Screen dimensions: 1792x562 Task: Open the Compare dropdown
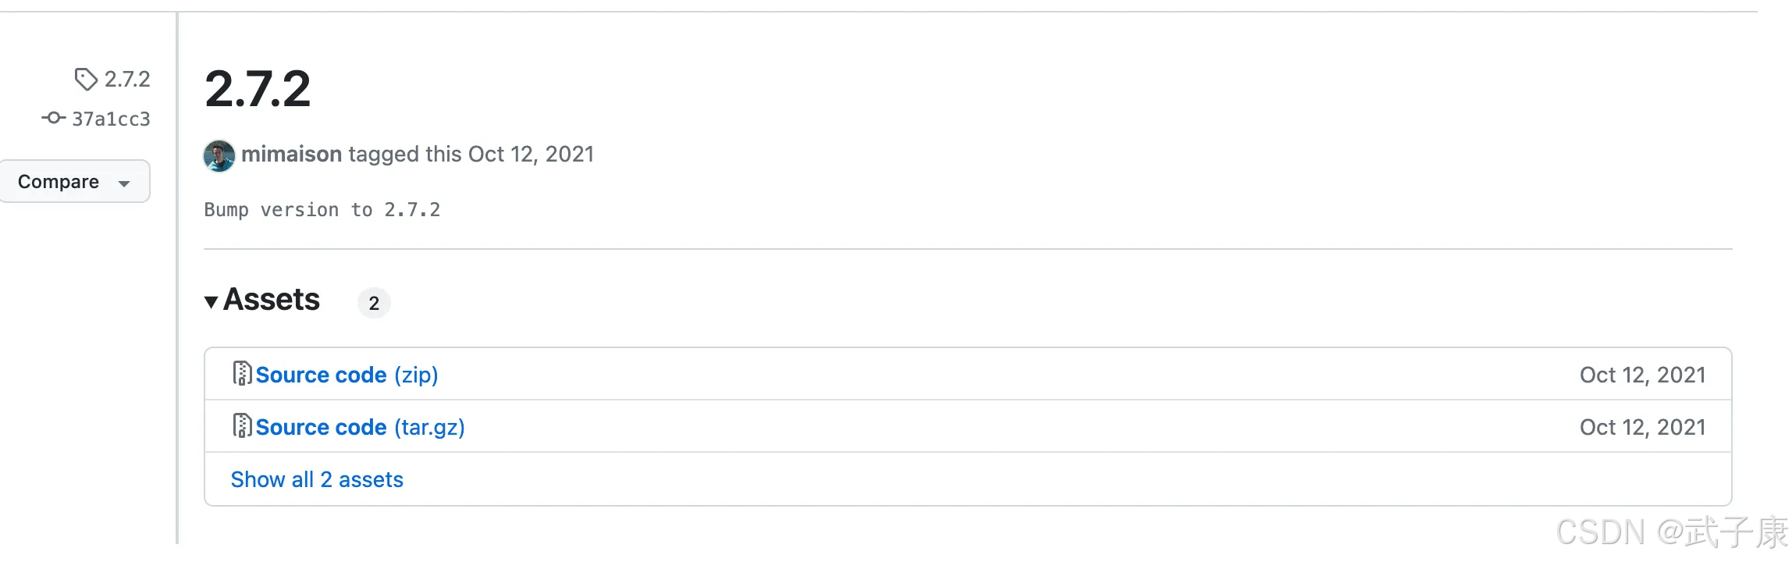tap(74, 182)
